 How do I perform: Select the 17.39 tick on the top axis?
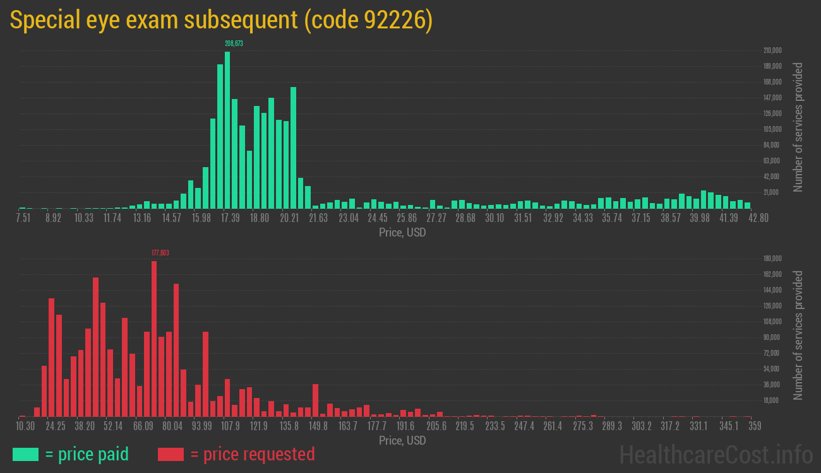[231, 218]
